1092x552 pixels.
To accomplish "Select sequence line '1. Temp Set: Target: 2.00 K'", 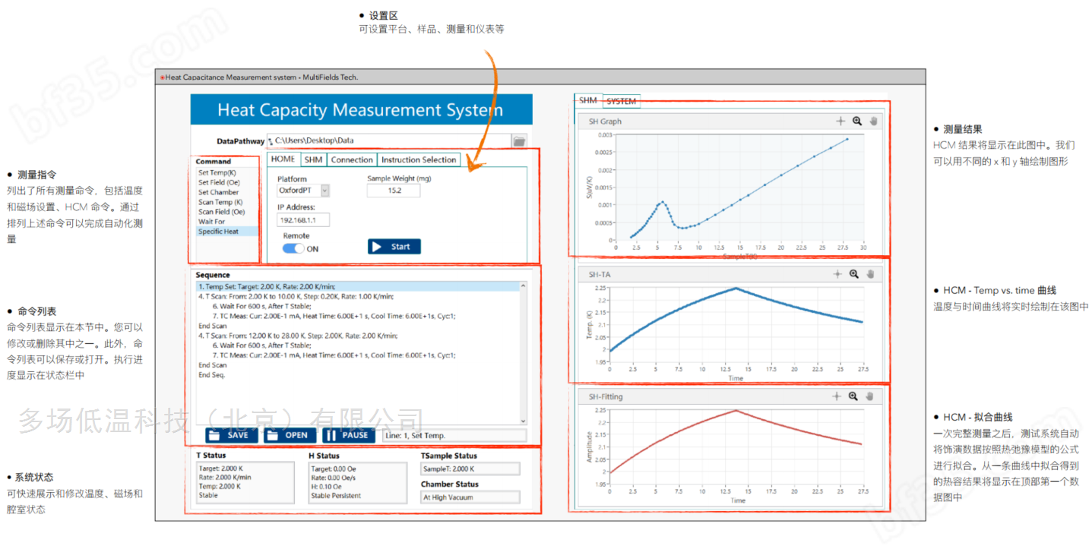I will [357, 286].
